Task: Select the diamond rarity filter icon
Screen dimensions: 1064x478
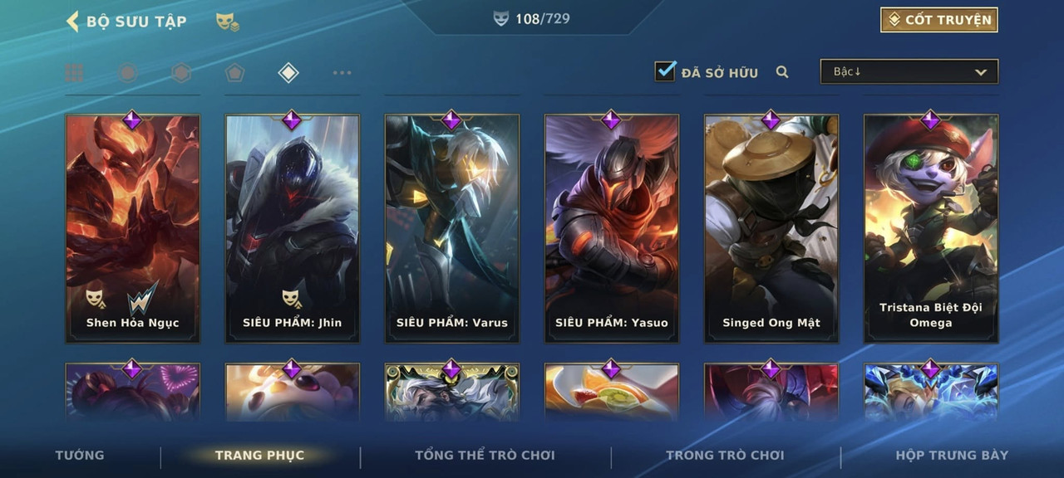Action: click(x=288, y=73)
